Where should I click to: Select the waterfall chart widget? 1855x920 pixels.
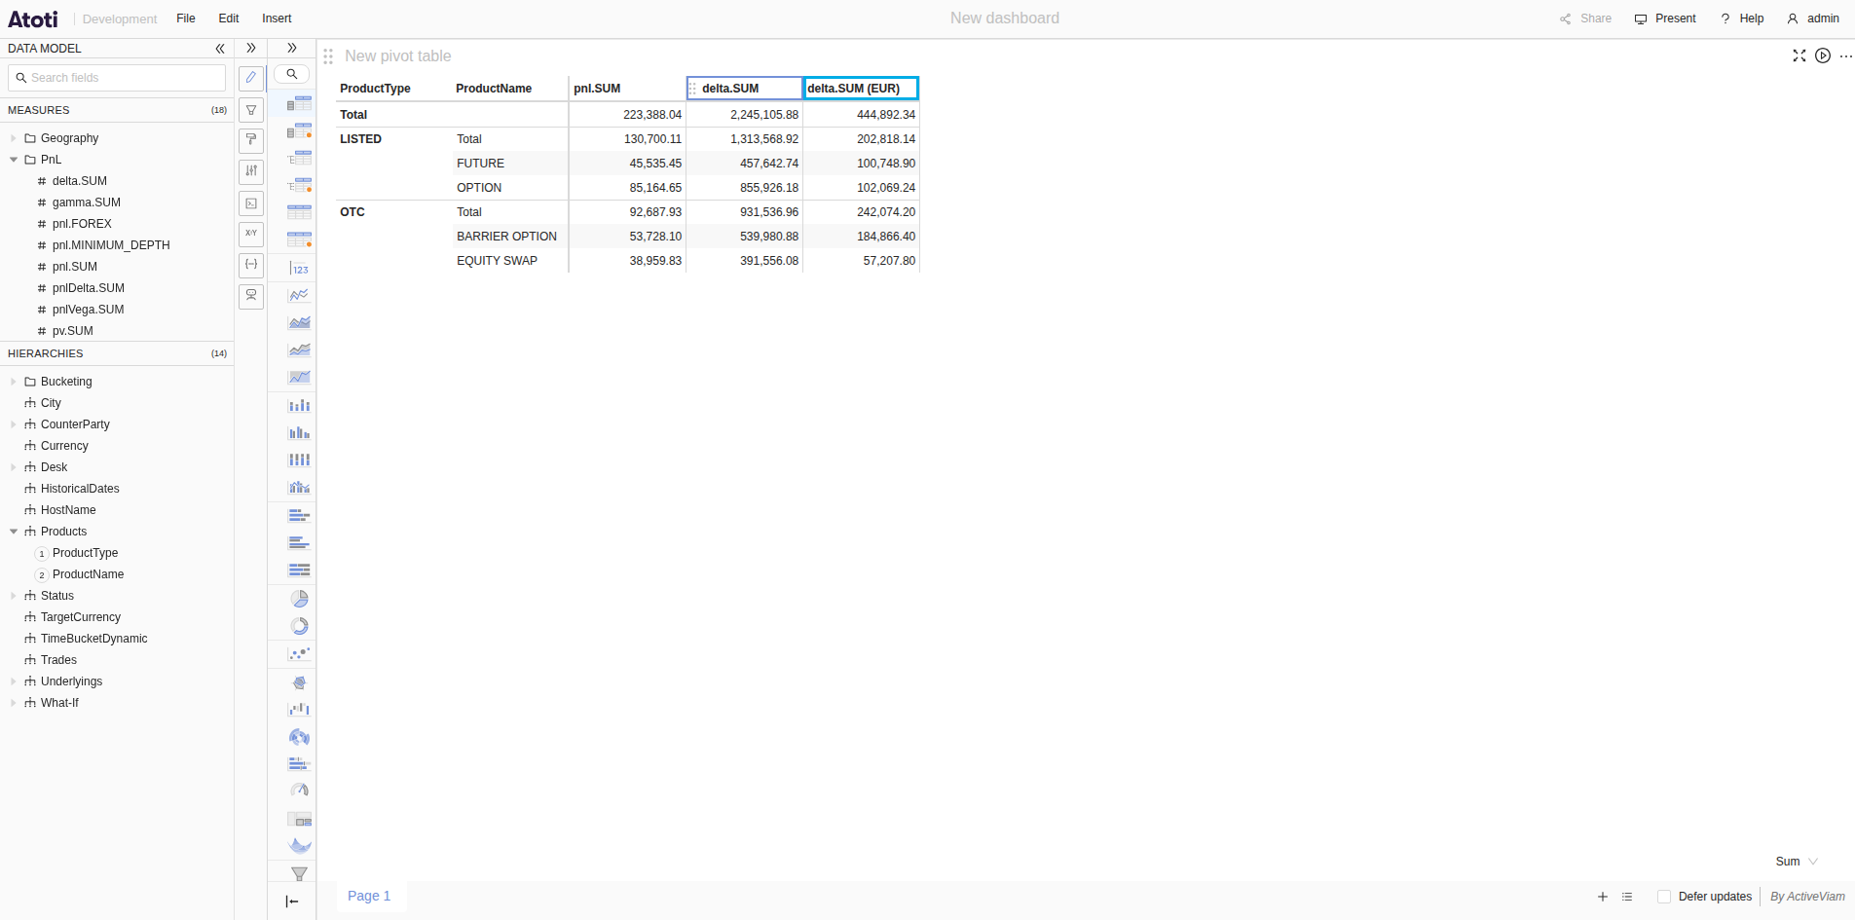[x=300, y=710]
